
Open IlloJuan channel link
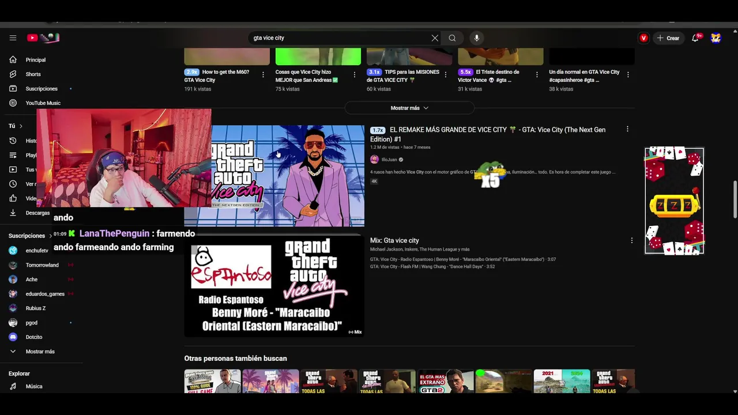click(389, 160)
